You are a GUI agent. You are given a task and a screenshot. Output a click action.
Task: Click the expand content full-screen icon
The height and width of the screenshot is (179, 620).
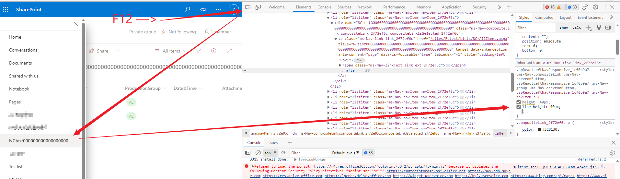coord(229,51)
